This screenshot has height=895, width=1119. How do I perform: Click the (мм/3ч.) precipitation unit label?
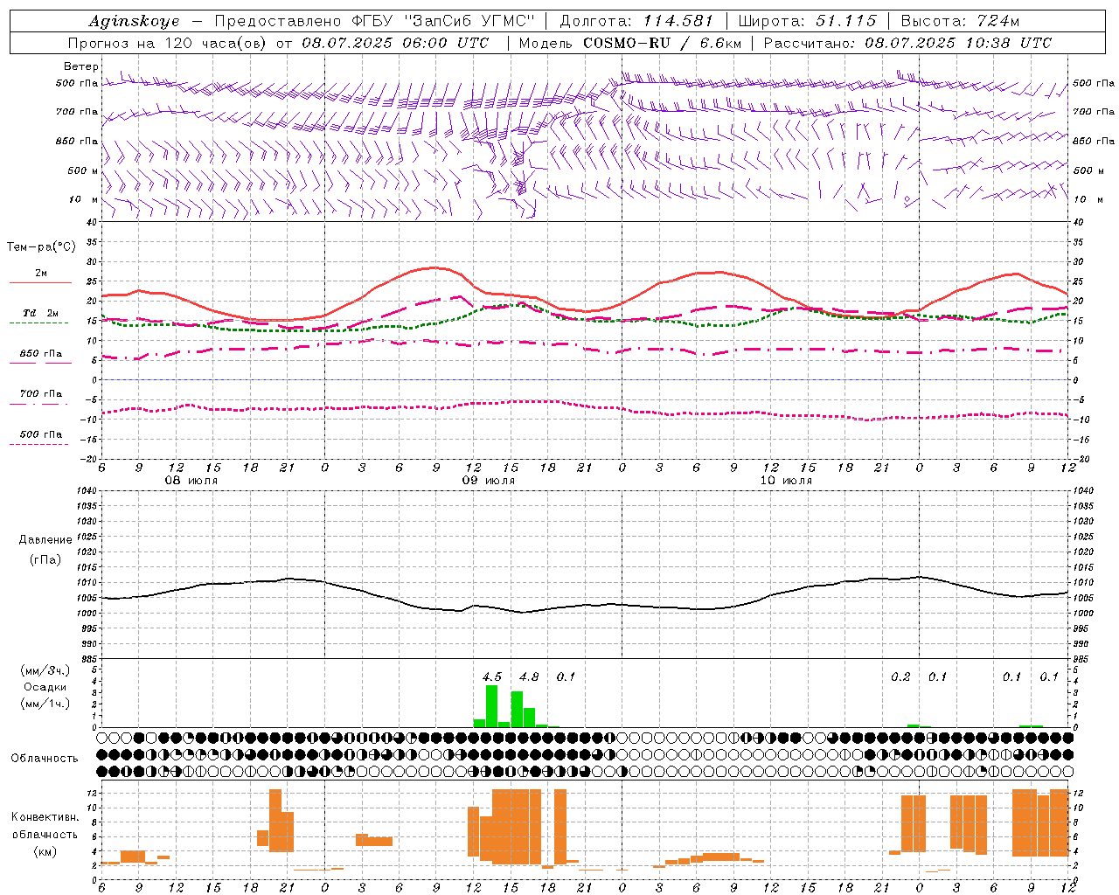pos(45,670)
